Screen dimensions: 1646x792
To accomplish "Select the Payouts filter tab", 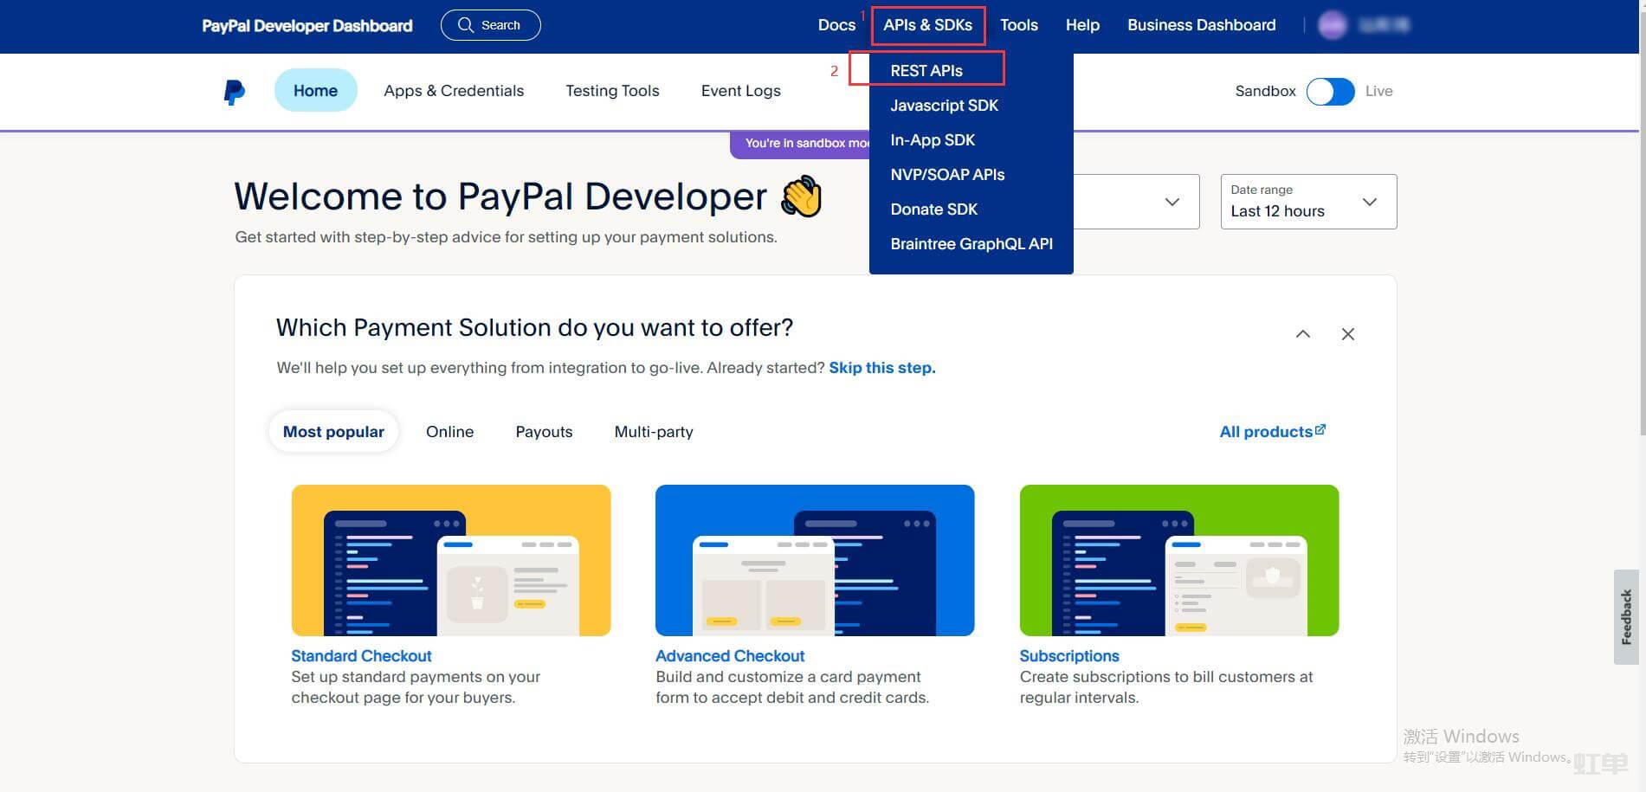I will pyautogui.click(x=544, y=431).
